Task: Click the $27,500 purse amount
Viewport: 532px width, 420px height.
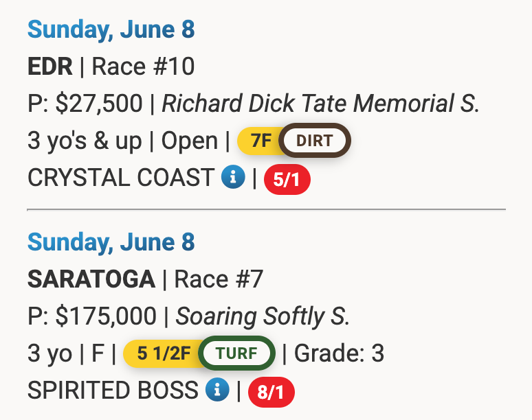Action: pos(99,104)
